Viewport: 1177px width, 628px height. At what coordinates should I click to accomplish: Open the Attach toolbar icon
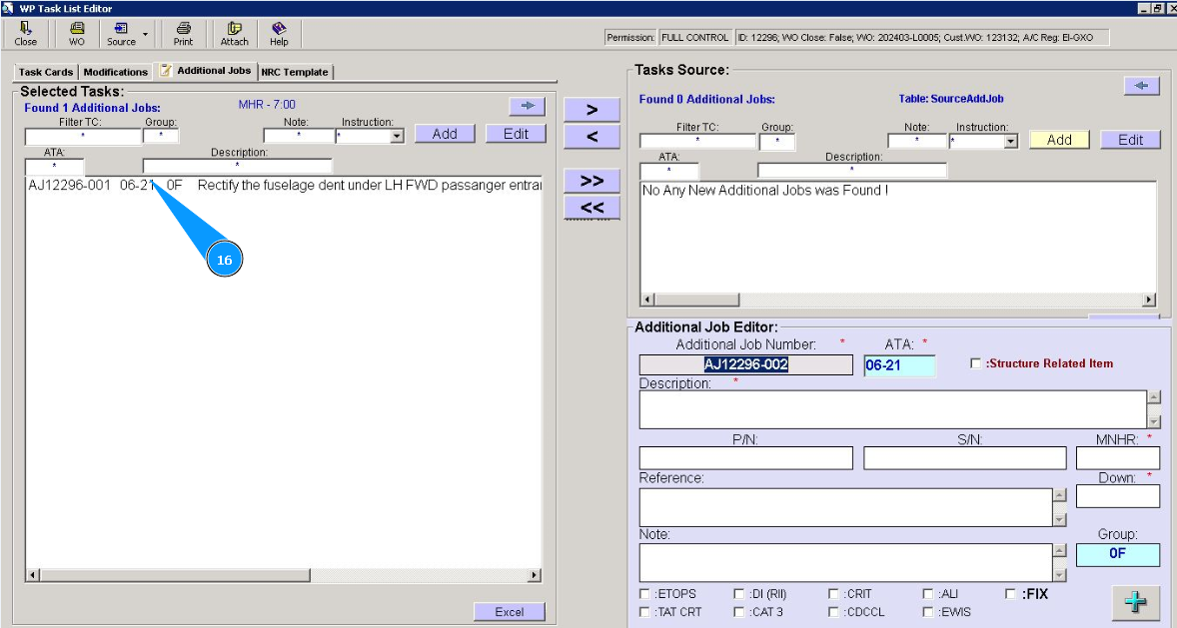point(235,34)
